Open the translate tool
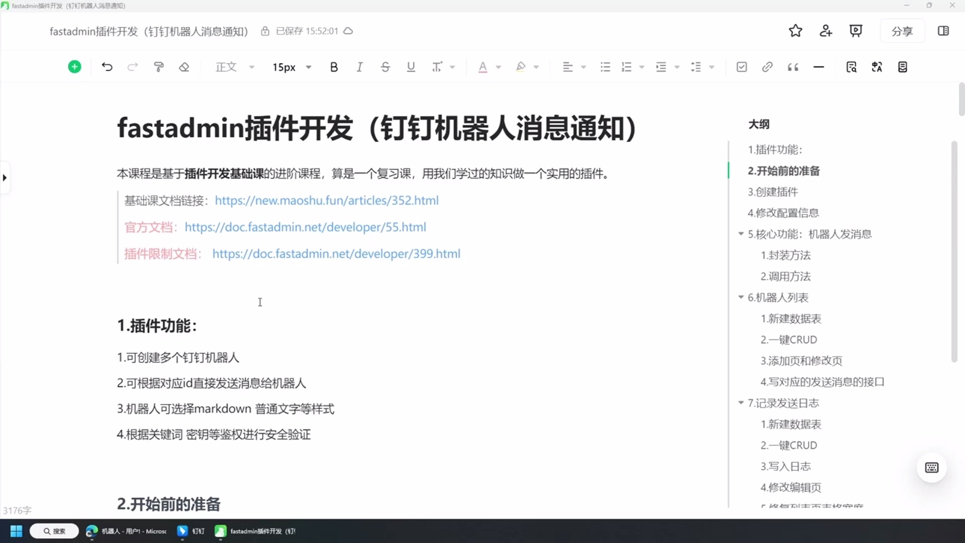 point(877,67)
